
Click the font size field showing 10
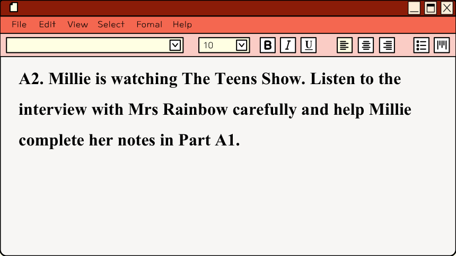[224, 45]
